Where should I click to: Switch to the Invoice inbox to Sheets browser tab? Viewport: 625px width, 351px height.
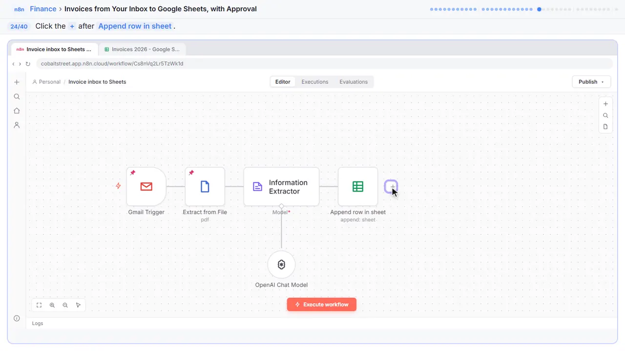click(54, 49)
